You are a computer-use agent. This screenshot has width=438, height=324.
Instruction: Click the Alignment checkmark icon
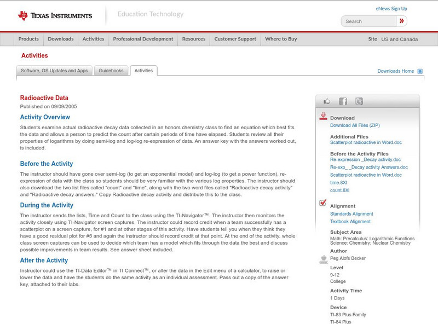tap(323, 202)
